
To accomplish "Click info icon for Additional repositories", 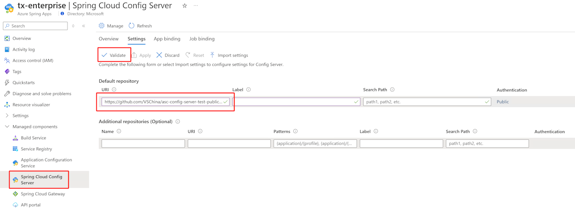I will pos(178,122).
